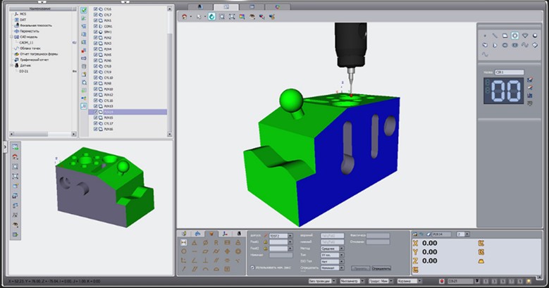
Task: Click the feature list vertical scrollbar
Action: (x=170, y=70)
